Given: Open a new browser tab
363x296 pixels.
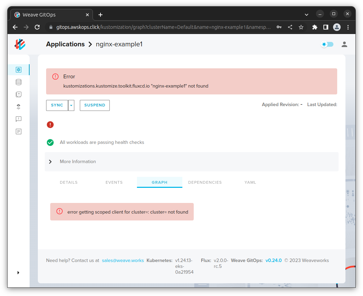Looking at the screenshot, I should pos(100,15).
